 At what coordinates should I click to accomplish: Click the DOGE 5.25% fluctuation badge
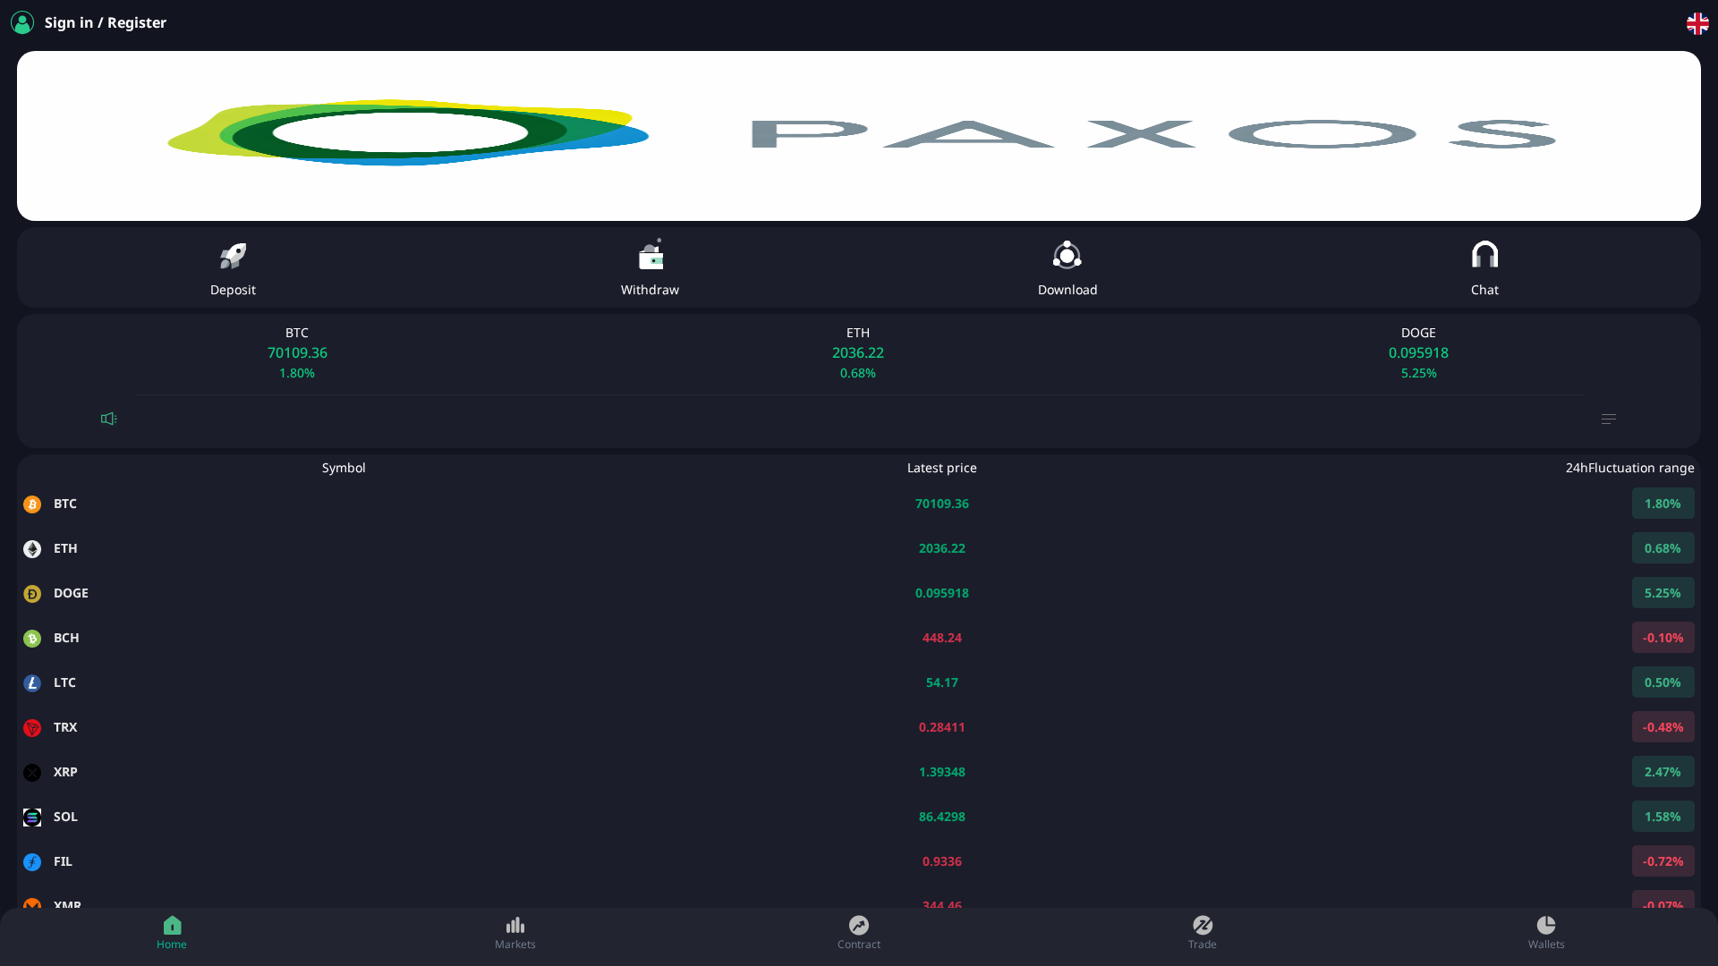[1663, 593]
